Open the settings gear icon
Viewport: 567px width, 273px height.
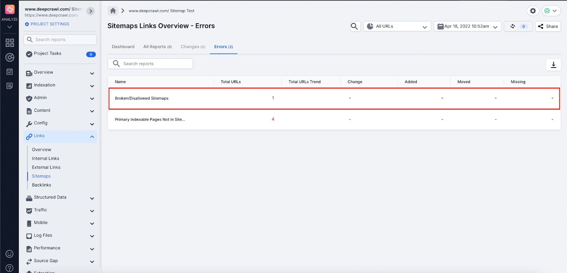coord(533,11)
